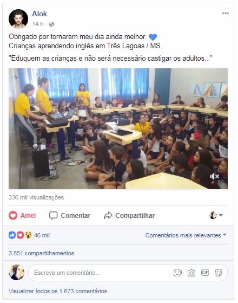Image resolution: width=238 pixels, height=303 pixels.
Task: Play the classroom video thumbnail
Action: (118, 128)
